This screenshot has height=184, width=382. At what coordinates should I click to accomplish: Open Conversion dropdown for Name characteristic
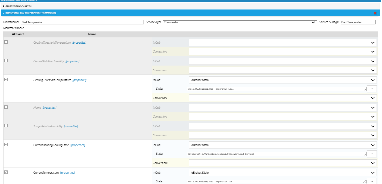coord(283,117)
